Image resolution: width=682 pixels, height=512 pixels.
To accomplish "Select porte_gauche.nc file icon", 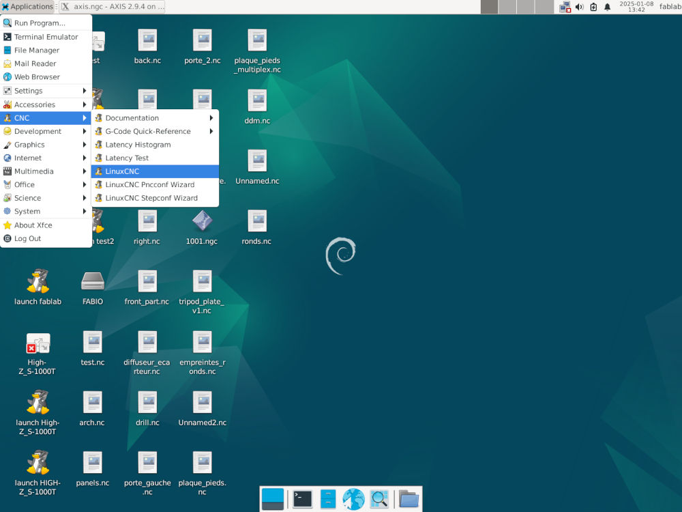I will [147, 462].
